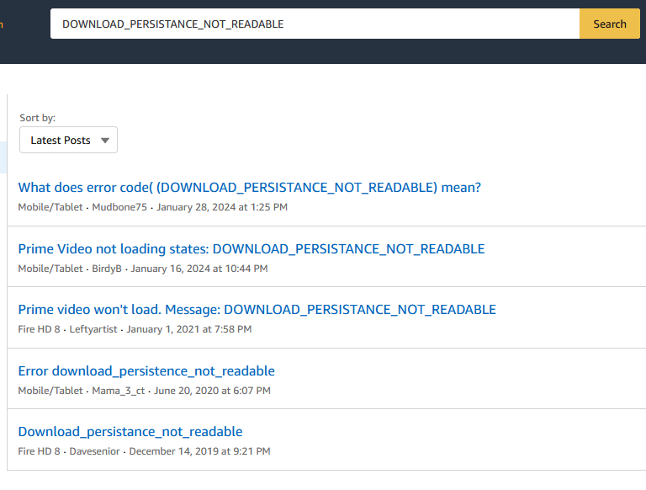
Task: Click the author name Mudbone75
Action: click(x=120, y=207)
